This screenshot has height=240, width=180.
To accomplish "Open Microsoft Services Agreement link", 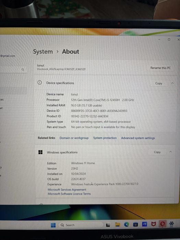I will [x=67, y=190].
